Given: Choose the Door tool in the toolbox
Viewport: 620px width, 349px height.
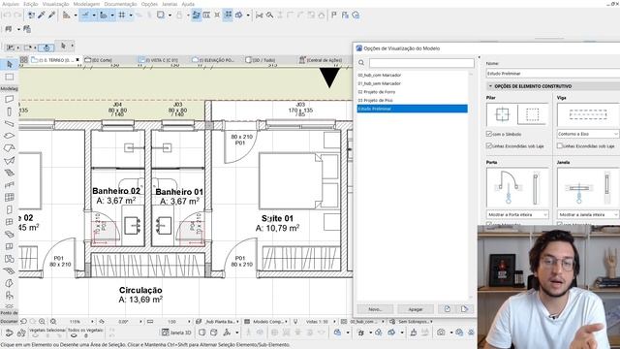Looking at the screenshot, I should [9, 209].
